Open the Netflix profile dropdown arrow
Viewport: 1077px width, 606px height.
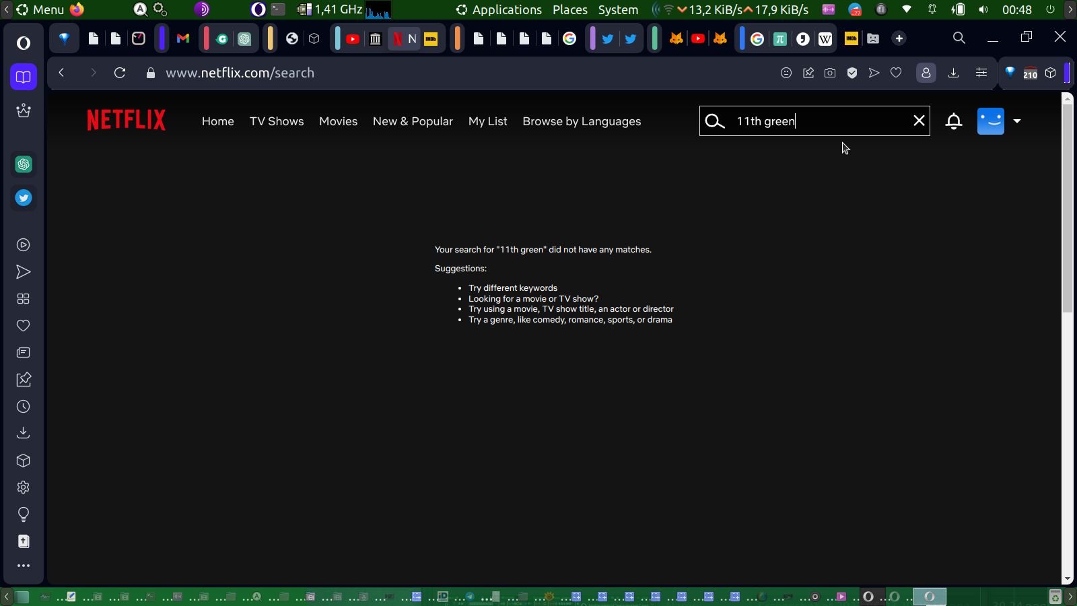click(x=1017, y=121)
